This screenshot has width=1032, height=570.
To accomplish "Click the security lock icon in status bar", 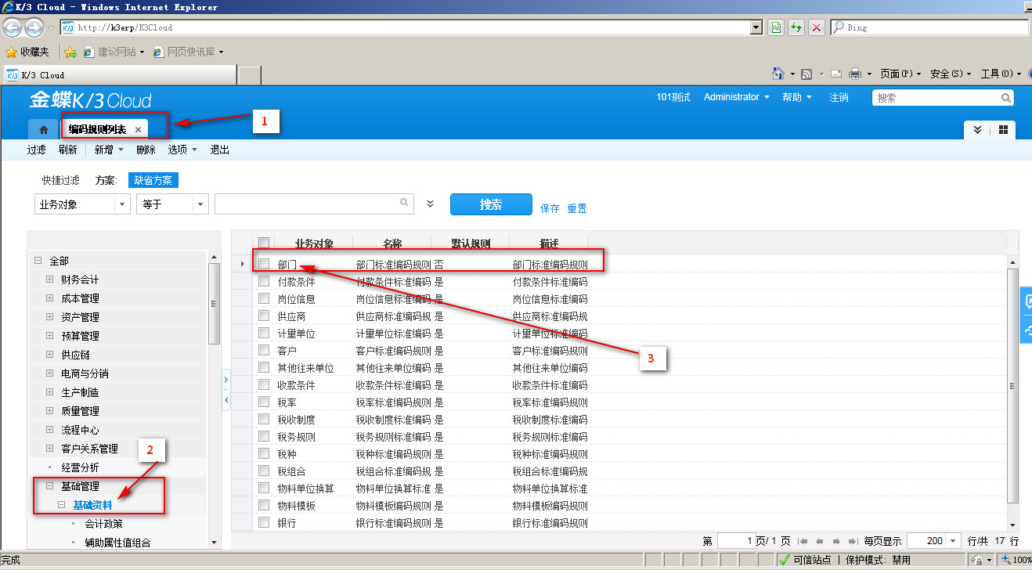I will pos(977,560).
